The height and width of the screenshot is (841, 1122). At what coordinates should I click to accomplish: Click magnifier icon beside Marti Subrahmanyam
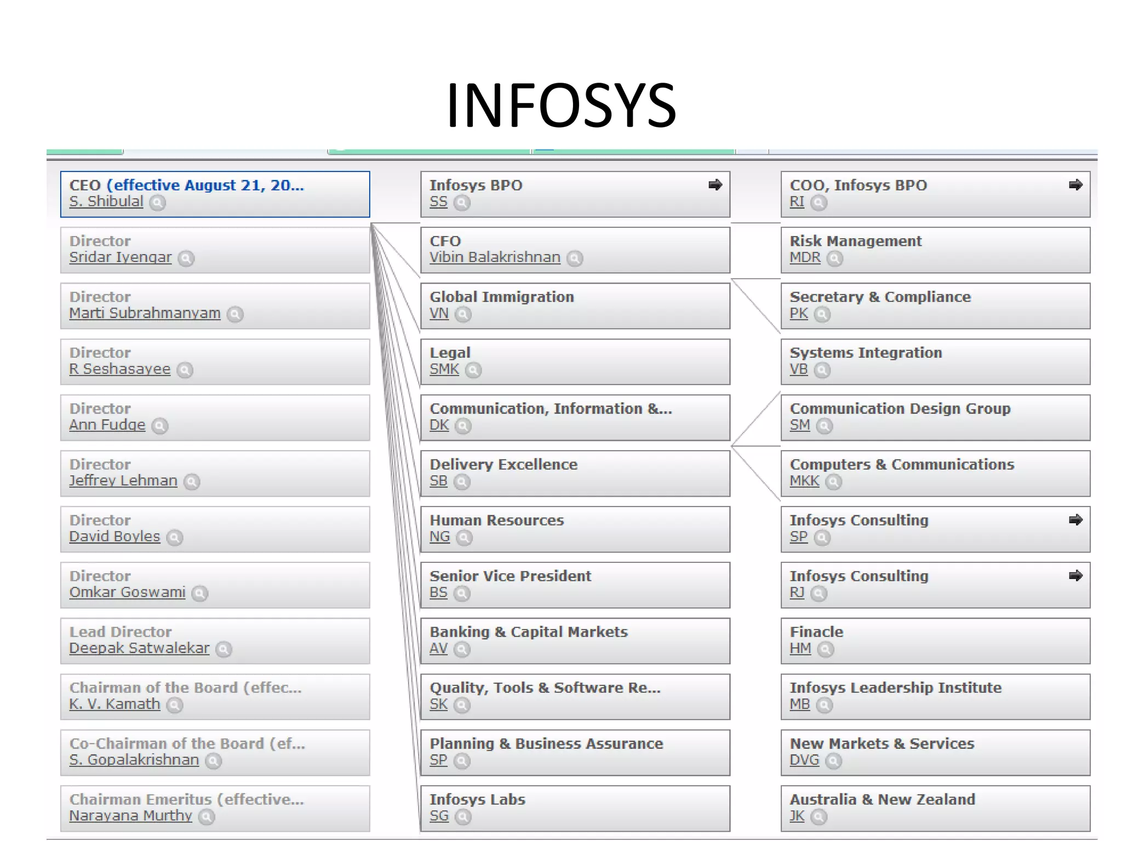(235, 314)
